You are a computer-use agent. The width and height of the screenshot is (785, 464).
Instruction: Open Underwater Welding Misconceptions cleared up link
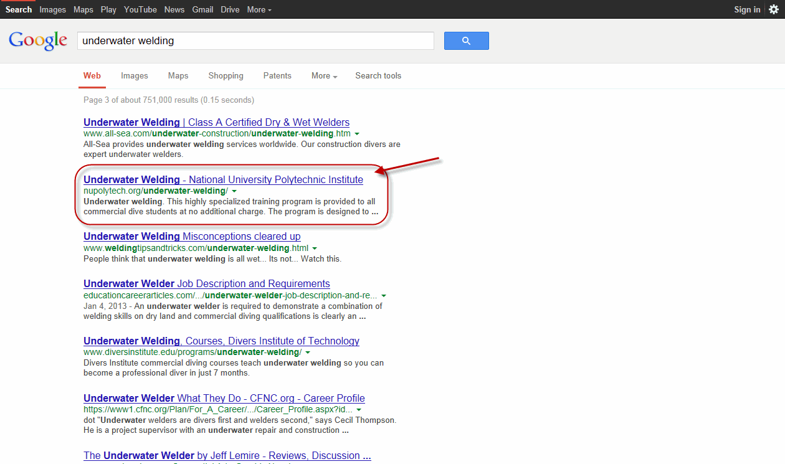(192, 237)
